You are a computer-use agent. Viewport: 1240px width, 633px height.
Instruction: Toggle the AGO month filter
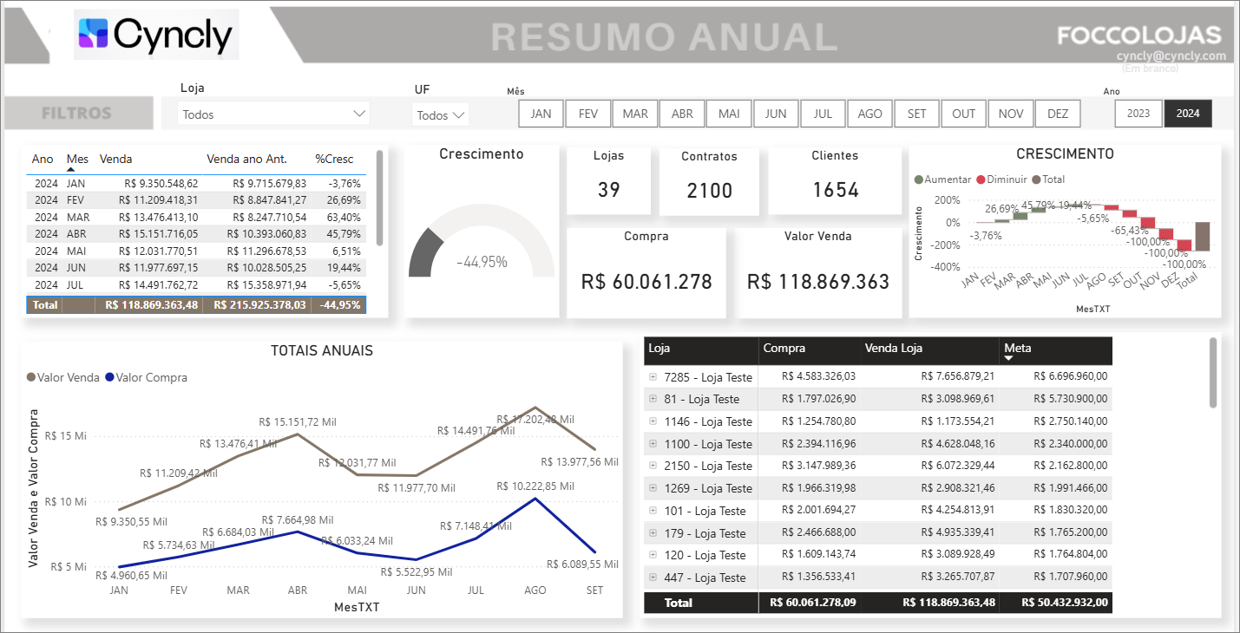tap(869, 114)
